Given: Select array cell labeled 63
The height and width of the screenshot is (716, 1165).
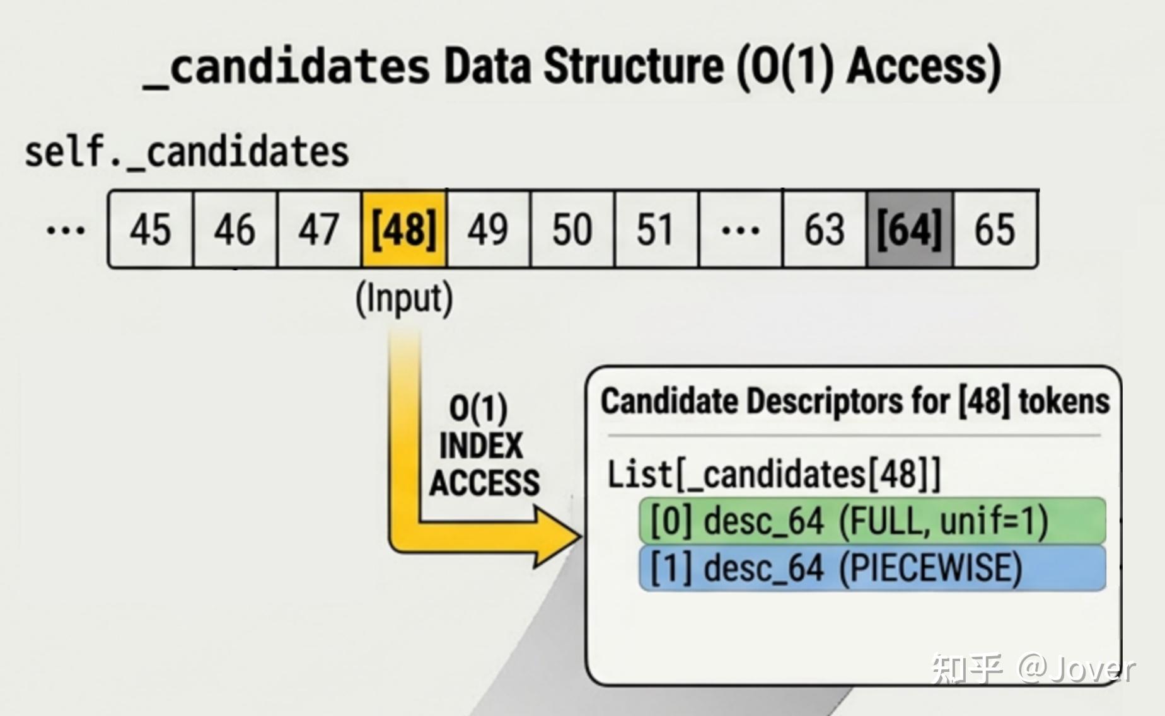Looking at the screenshot, I should click(825, 229).
